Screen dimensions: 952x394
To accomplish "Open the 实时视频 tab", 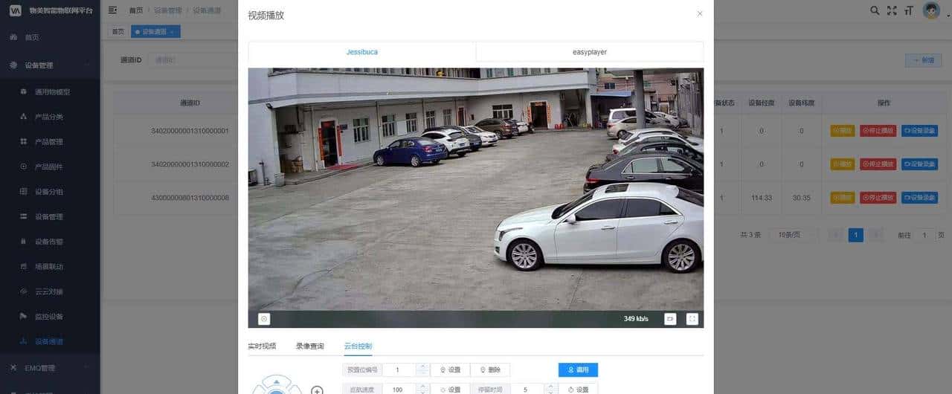I will [x=262, y=346].
